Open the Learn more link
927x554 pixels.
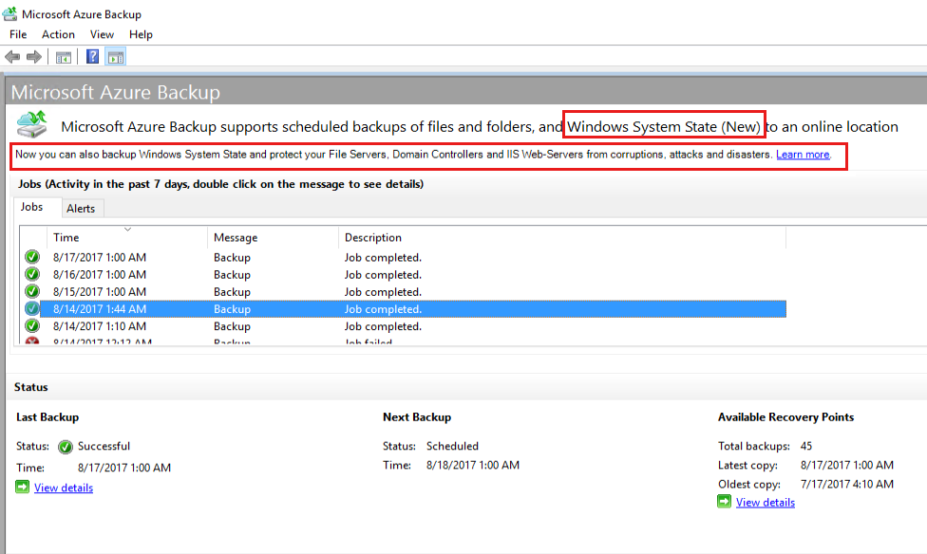coord(803,154)
